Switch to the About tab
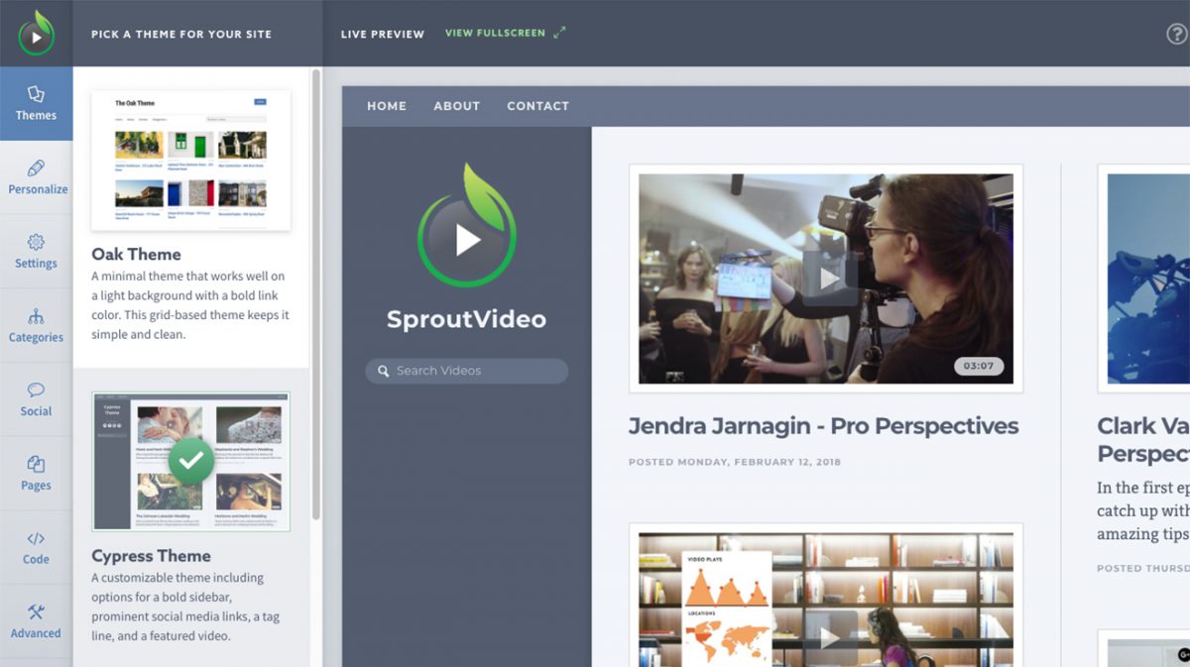 click(x=456, y=106)
